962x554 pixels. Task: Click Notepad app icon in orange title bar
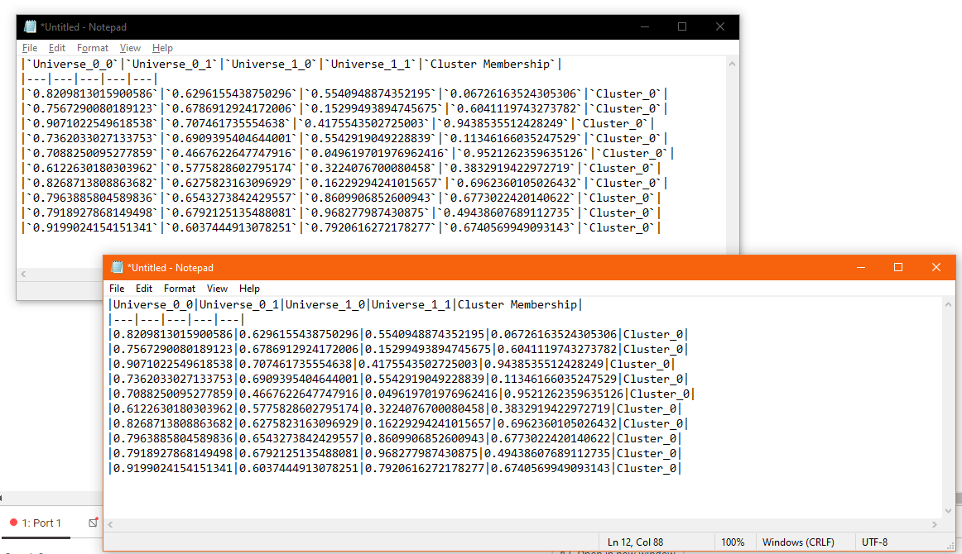[117, 268]
